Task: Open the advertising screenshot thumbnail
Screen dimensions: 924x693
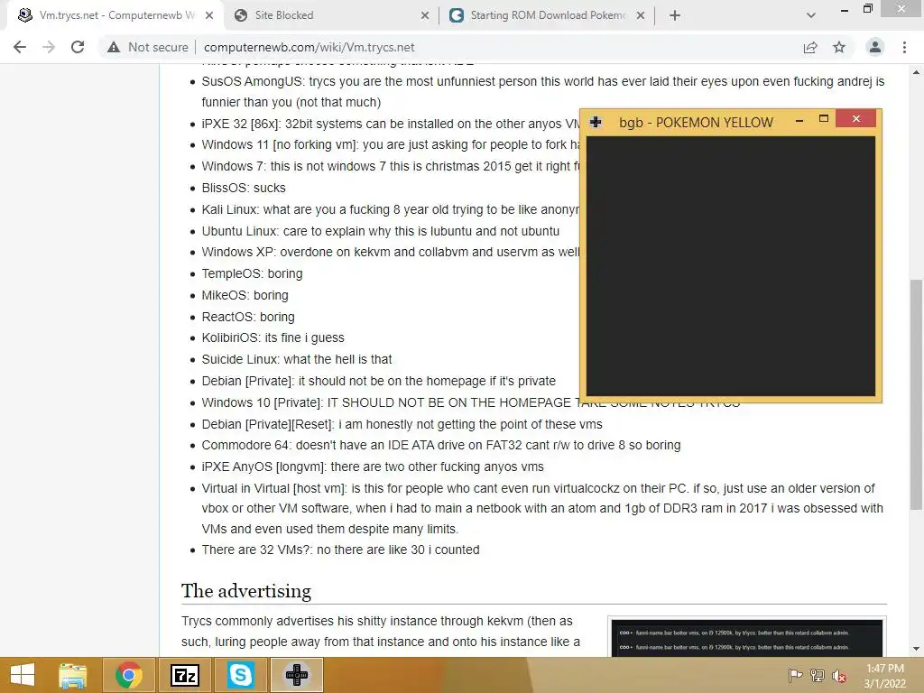Action: tap(746, 638)
